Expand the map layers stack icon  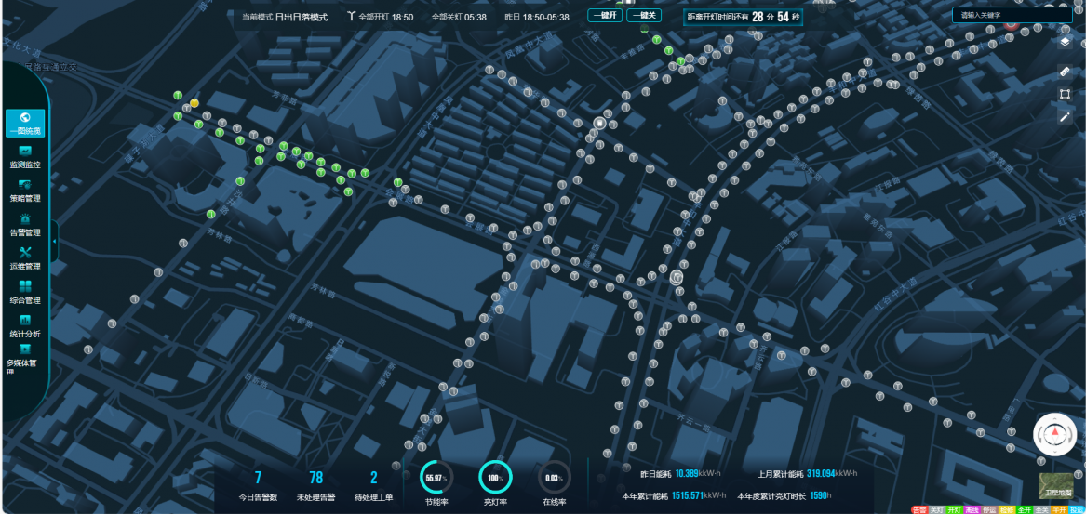point(1066,42)
